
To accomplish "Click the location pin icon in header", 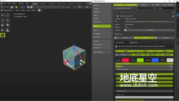I will (x=31, y=7).
